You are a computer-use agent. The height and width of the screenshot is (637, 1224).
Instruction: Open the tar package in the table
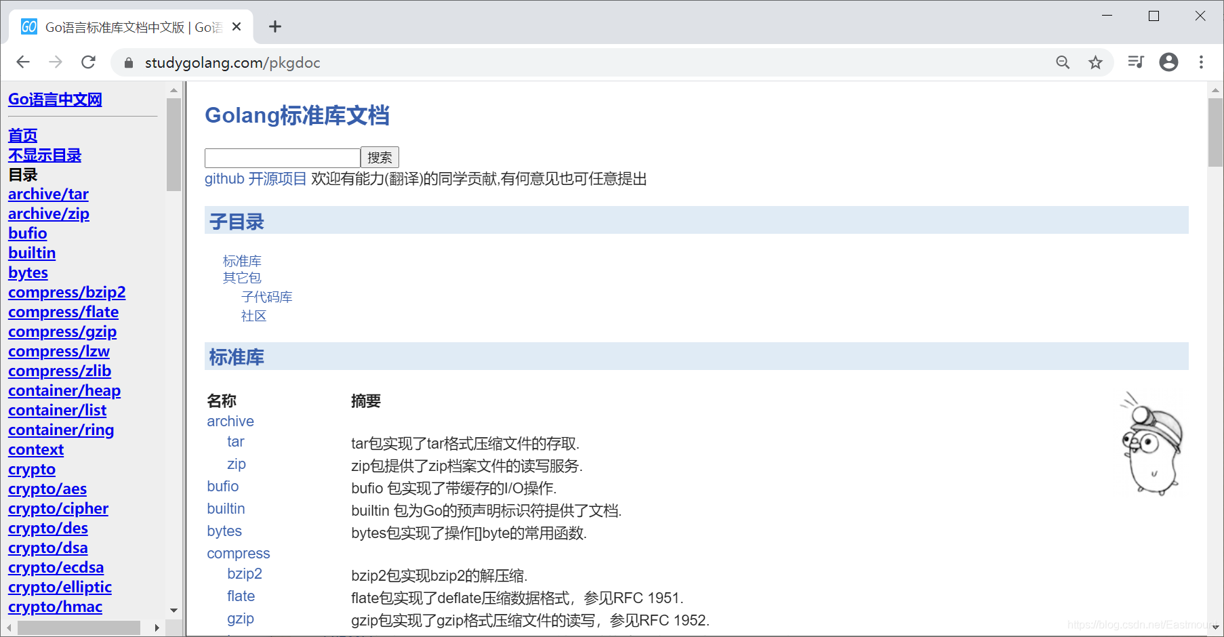(236, 442)
